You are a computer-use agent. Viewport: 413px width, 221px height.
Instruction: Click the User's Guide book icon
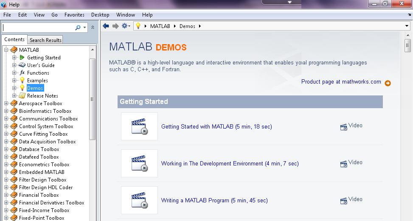(x=22, y=65)
